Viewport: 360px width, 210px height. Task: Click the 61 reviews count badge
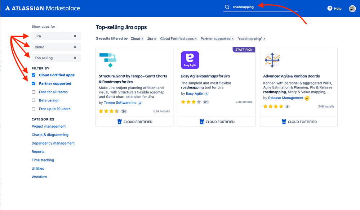pyautogui.click(x=206, y=102)
